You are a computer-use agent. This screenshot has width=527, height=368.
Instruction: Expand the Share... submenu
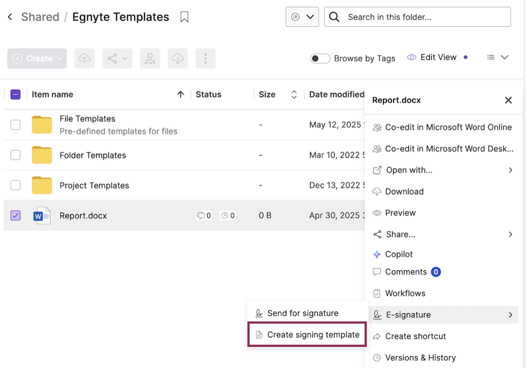[443, 234]
